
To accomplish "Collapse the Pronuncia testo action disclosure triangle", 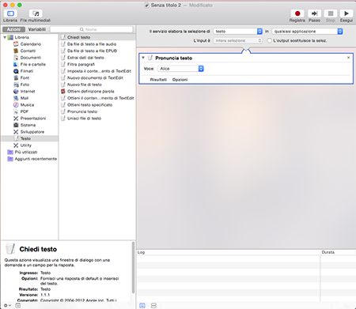I will (x=143, y=58).
